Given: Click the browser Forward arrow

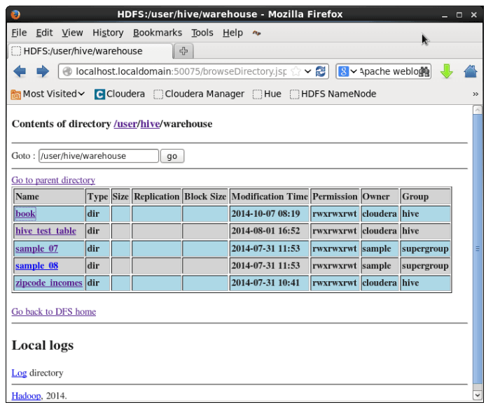Looking at the screenshot, I should pyautogui.click(x=42, y=71).
